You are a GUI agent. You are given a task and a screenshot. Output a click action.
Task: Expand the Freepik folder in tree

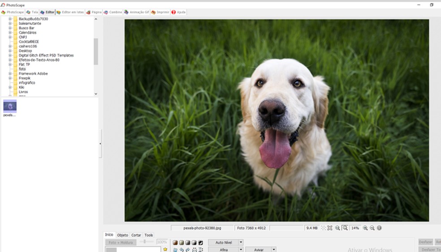pos(10,78)
